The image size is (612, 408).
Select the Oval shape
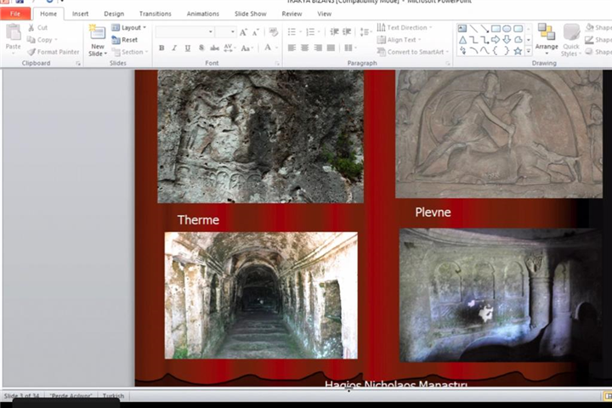tap(507, 29)
